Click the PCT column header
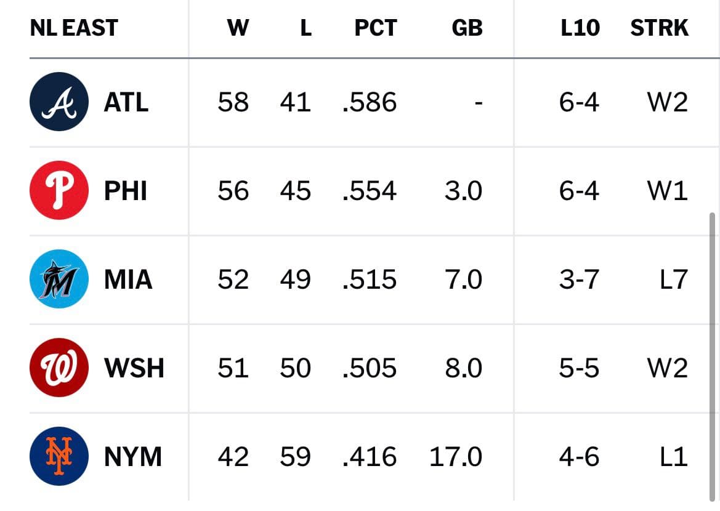The height and width of the screenshot is (511, 720). [x=376, y=28]
